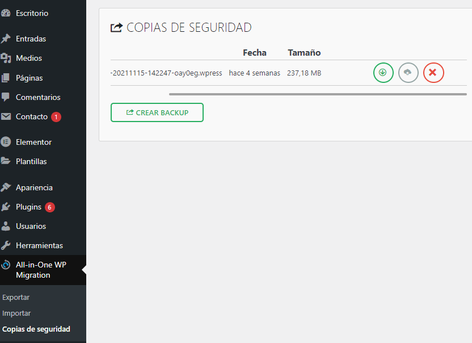Viewport: 472px width, 343px height.
Task: Click the horizontal scrollbar under the backup table
Action: [x=318, y=94]
